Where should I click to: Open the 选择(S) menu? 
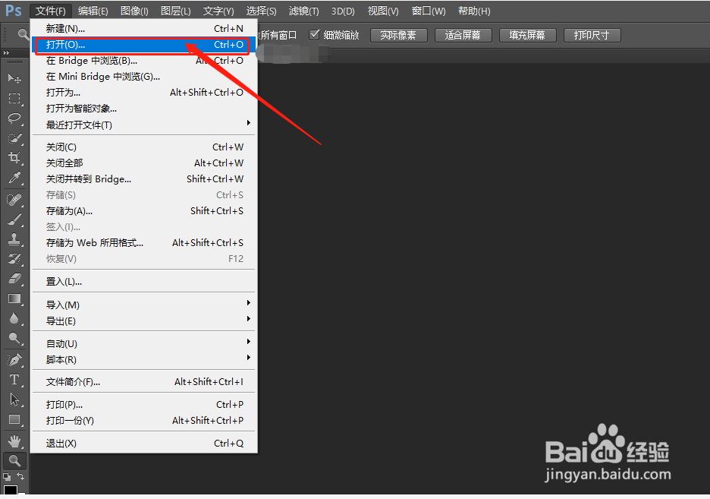click(x=261, y=11)
